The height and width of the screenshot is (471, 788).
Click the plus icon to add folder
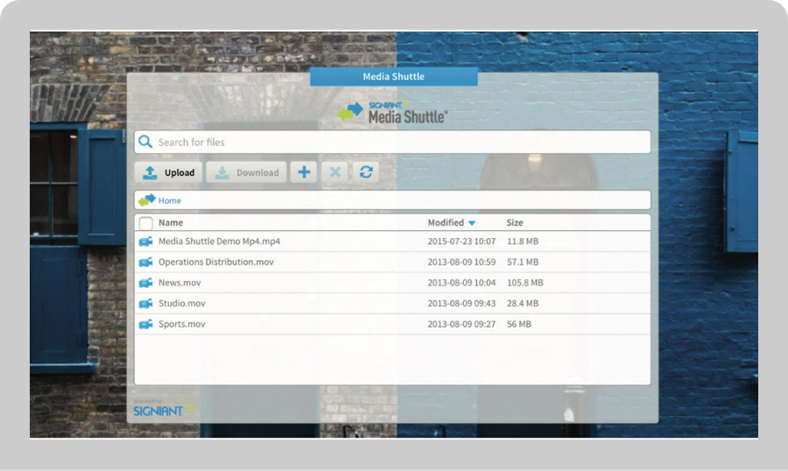click(304, 172)
